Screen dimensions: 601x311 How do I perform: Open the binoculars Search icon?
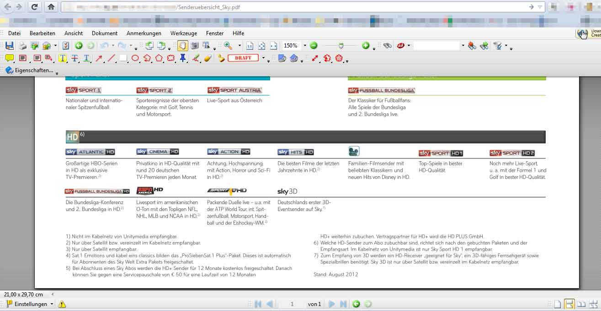[388, 46]
